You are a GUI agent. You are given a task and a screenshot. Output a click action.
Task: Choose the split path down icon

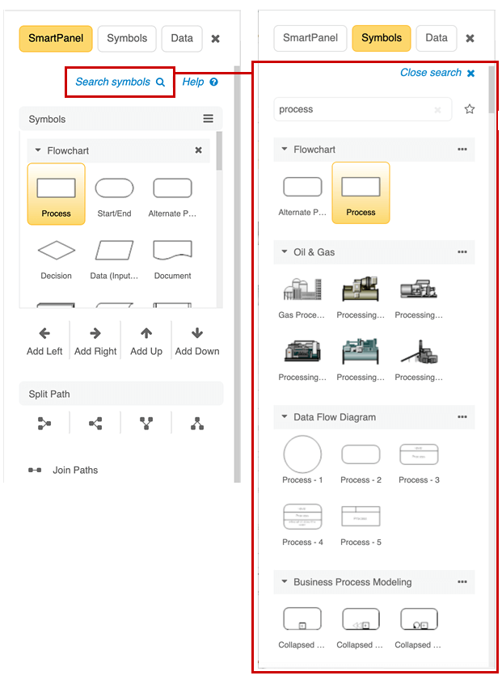click(x=146, y=423)
